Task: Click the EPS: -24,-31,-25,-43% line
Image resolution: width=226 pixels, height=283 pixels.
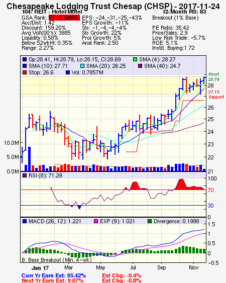Action: (112, 18)
